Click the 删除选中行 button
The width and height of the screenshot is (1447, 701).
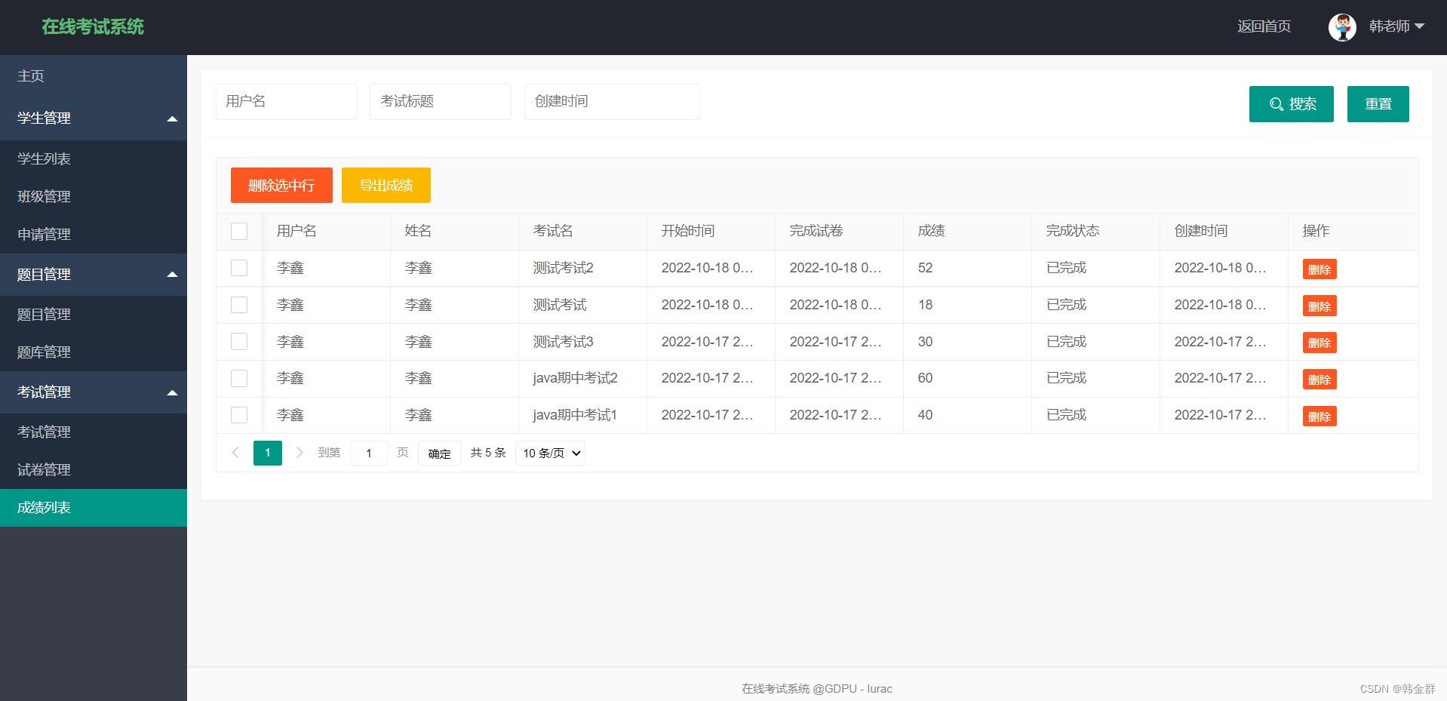[x=281, y=186]
